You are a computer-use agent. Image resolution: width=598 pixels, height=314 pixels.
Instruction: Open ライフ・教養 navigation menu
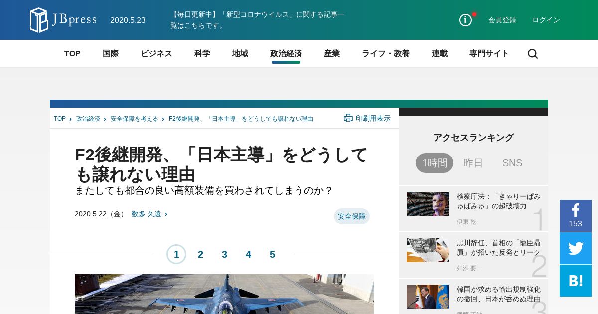(x=386, y=54)
